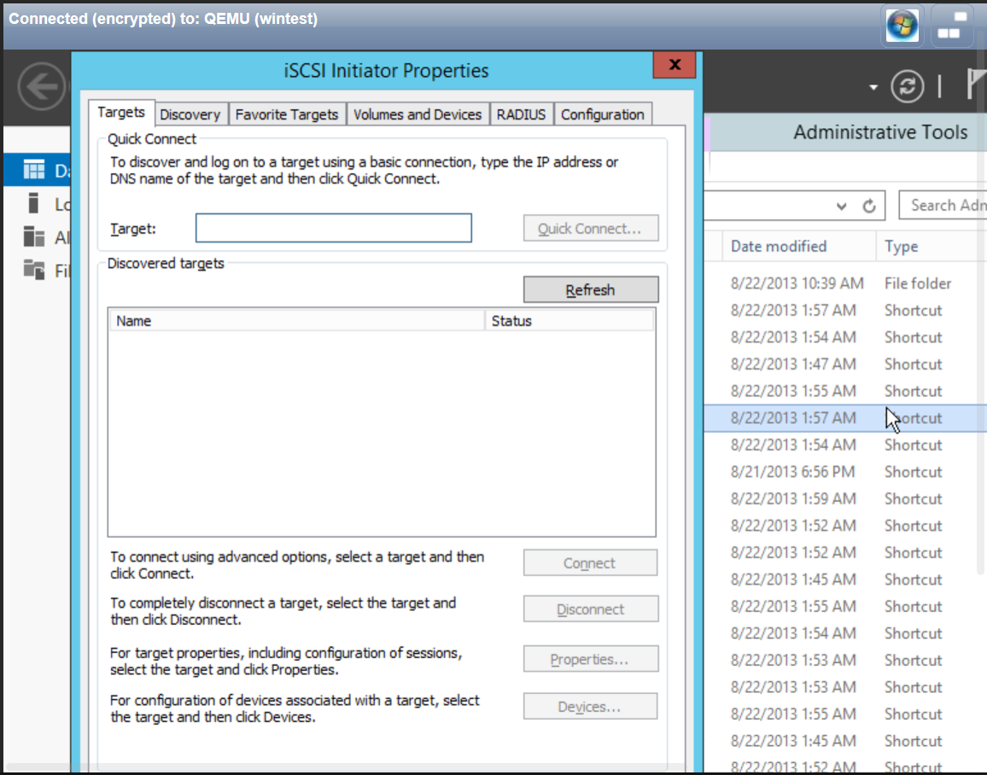
Task: Open target Properties button
Action: 591,659
